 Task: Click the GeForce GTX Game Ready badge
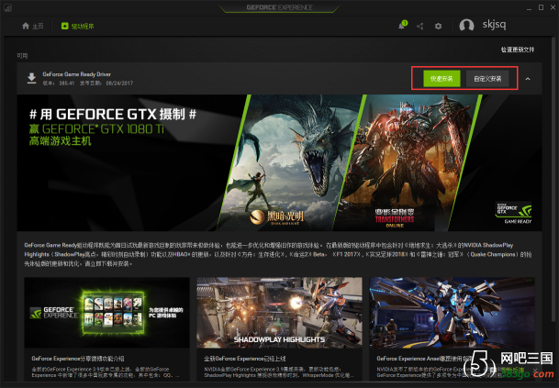tap(513, 213)
